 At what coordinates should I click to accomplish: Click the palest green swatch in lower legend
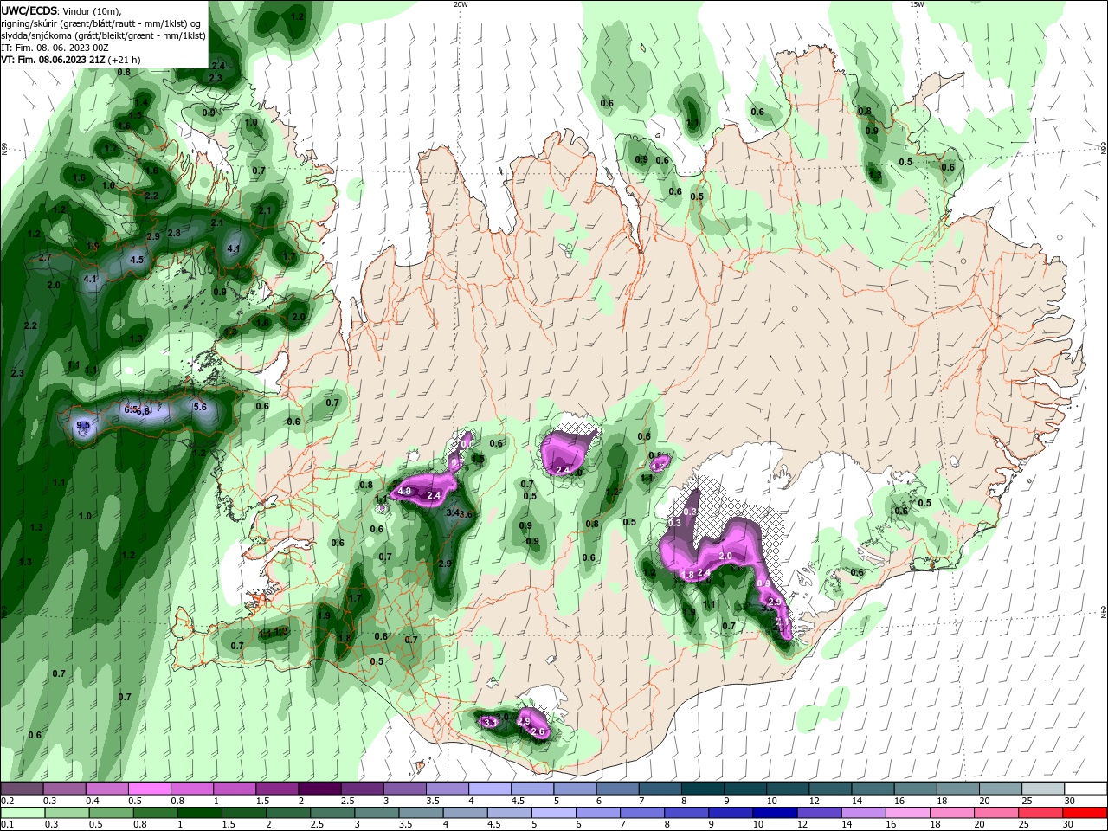click(22, 813)
